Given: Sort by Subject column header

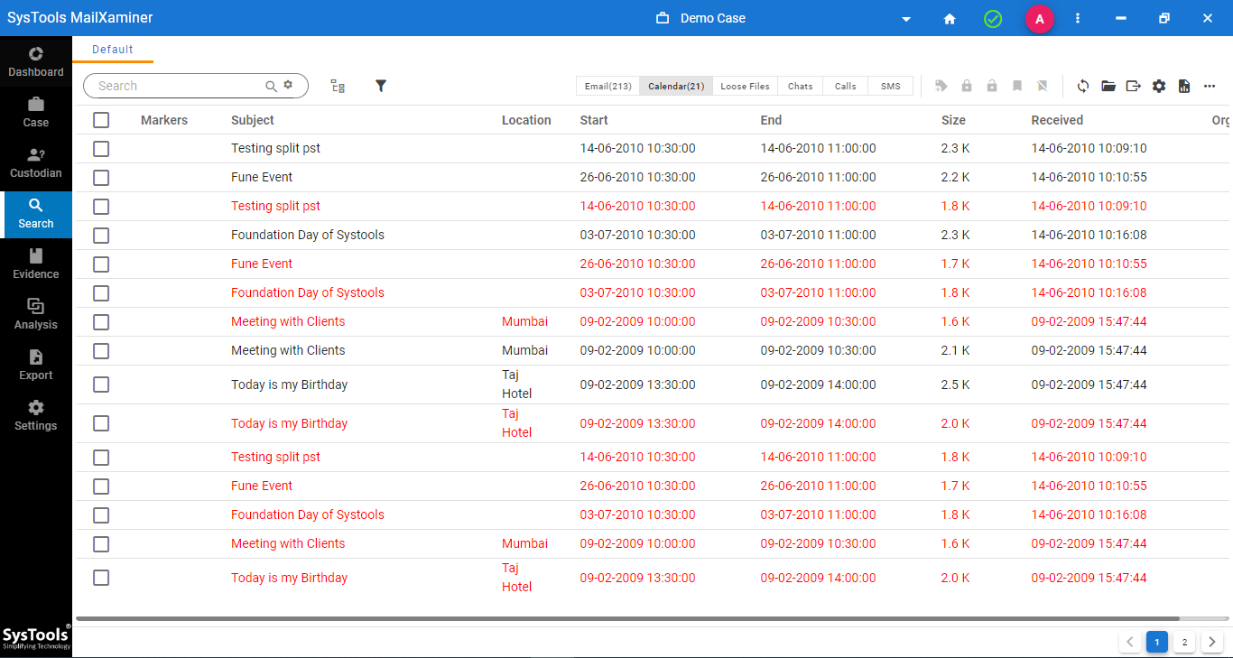Looking at the screenshot, I should click(253, 120).
